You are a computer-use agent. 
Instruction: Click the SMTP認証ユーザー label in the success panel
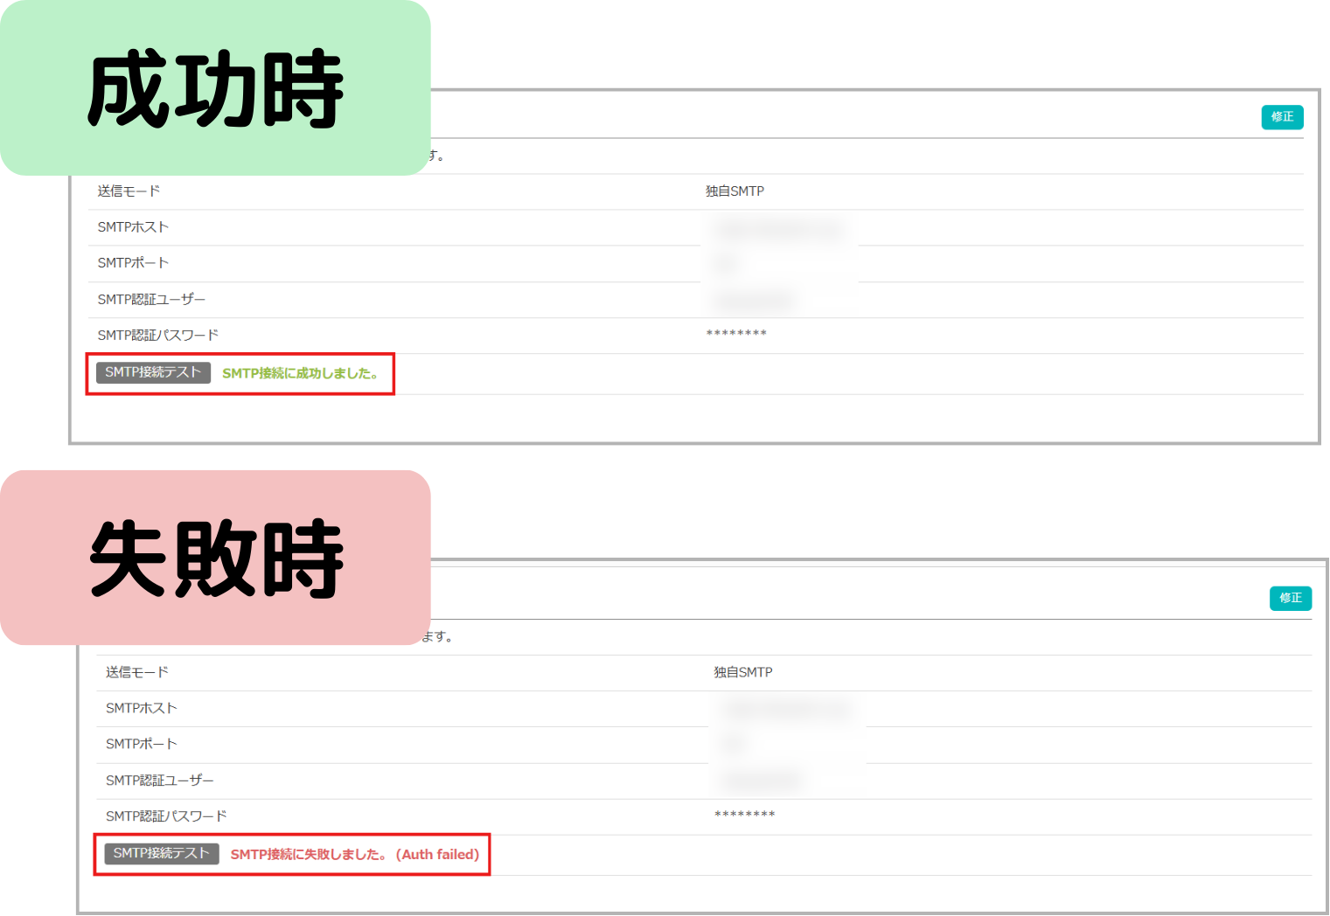(x=151, y=298)
